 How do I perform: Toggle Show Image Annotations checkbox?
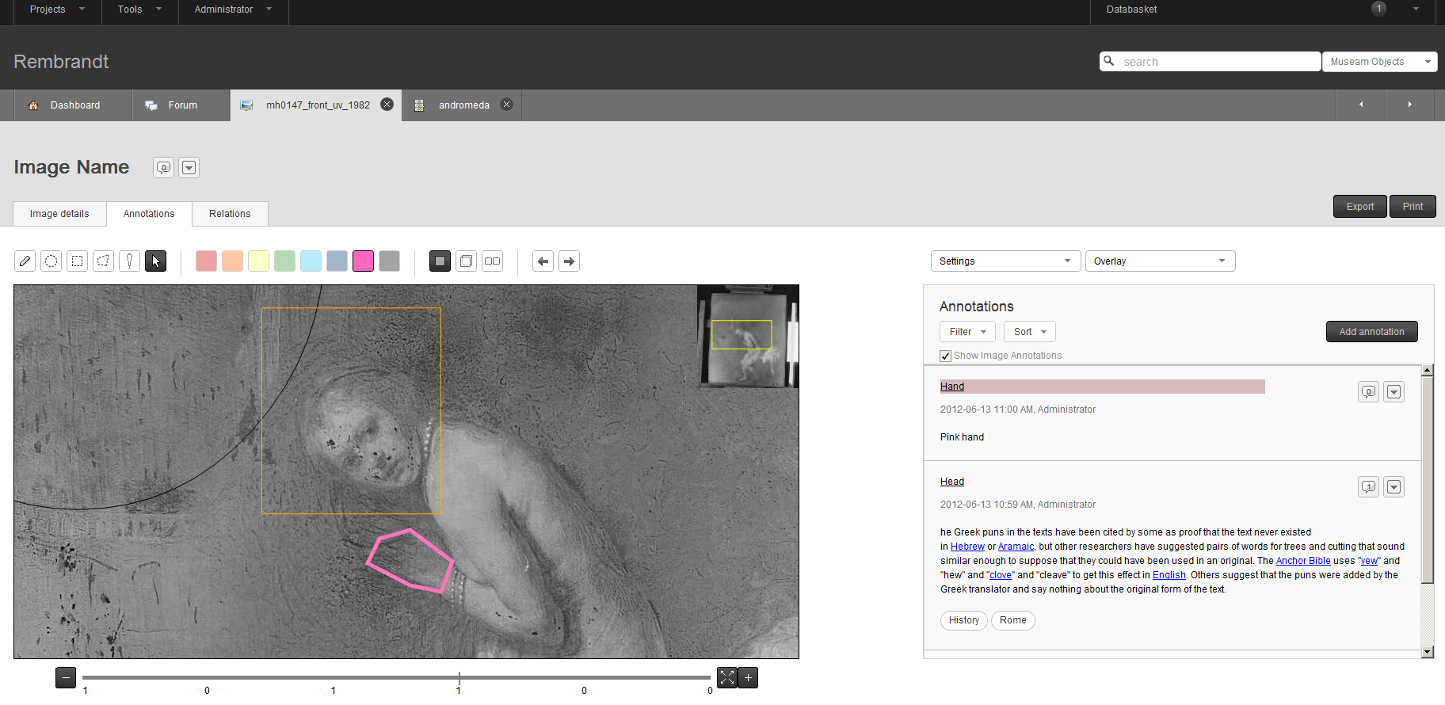pyautogui.click(x=945, y=356)
